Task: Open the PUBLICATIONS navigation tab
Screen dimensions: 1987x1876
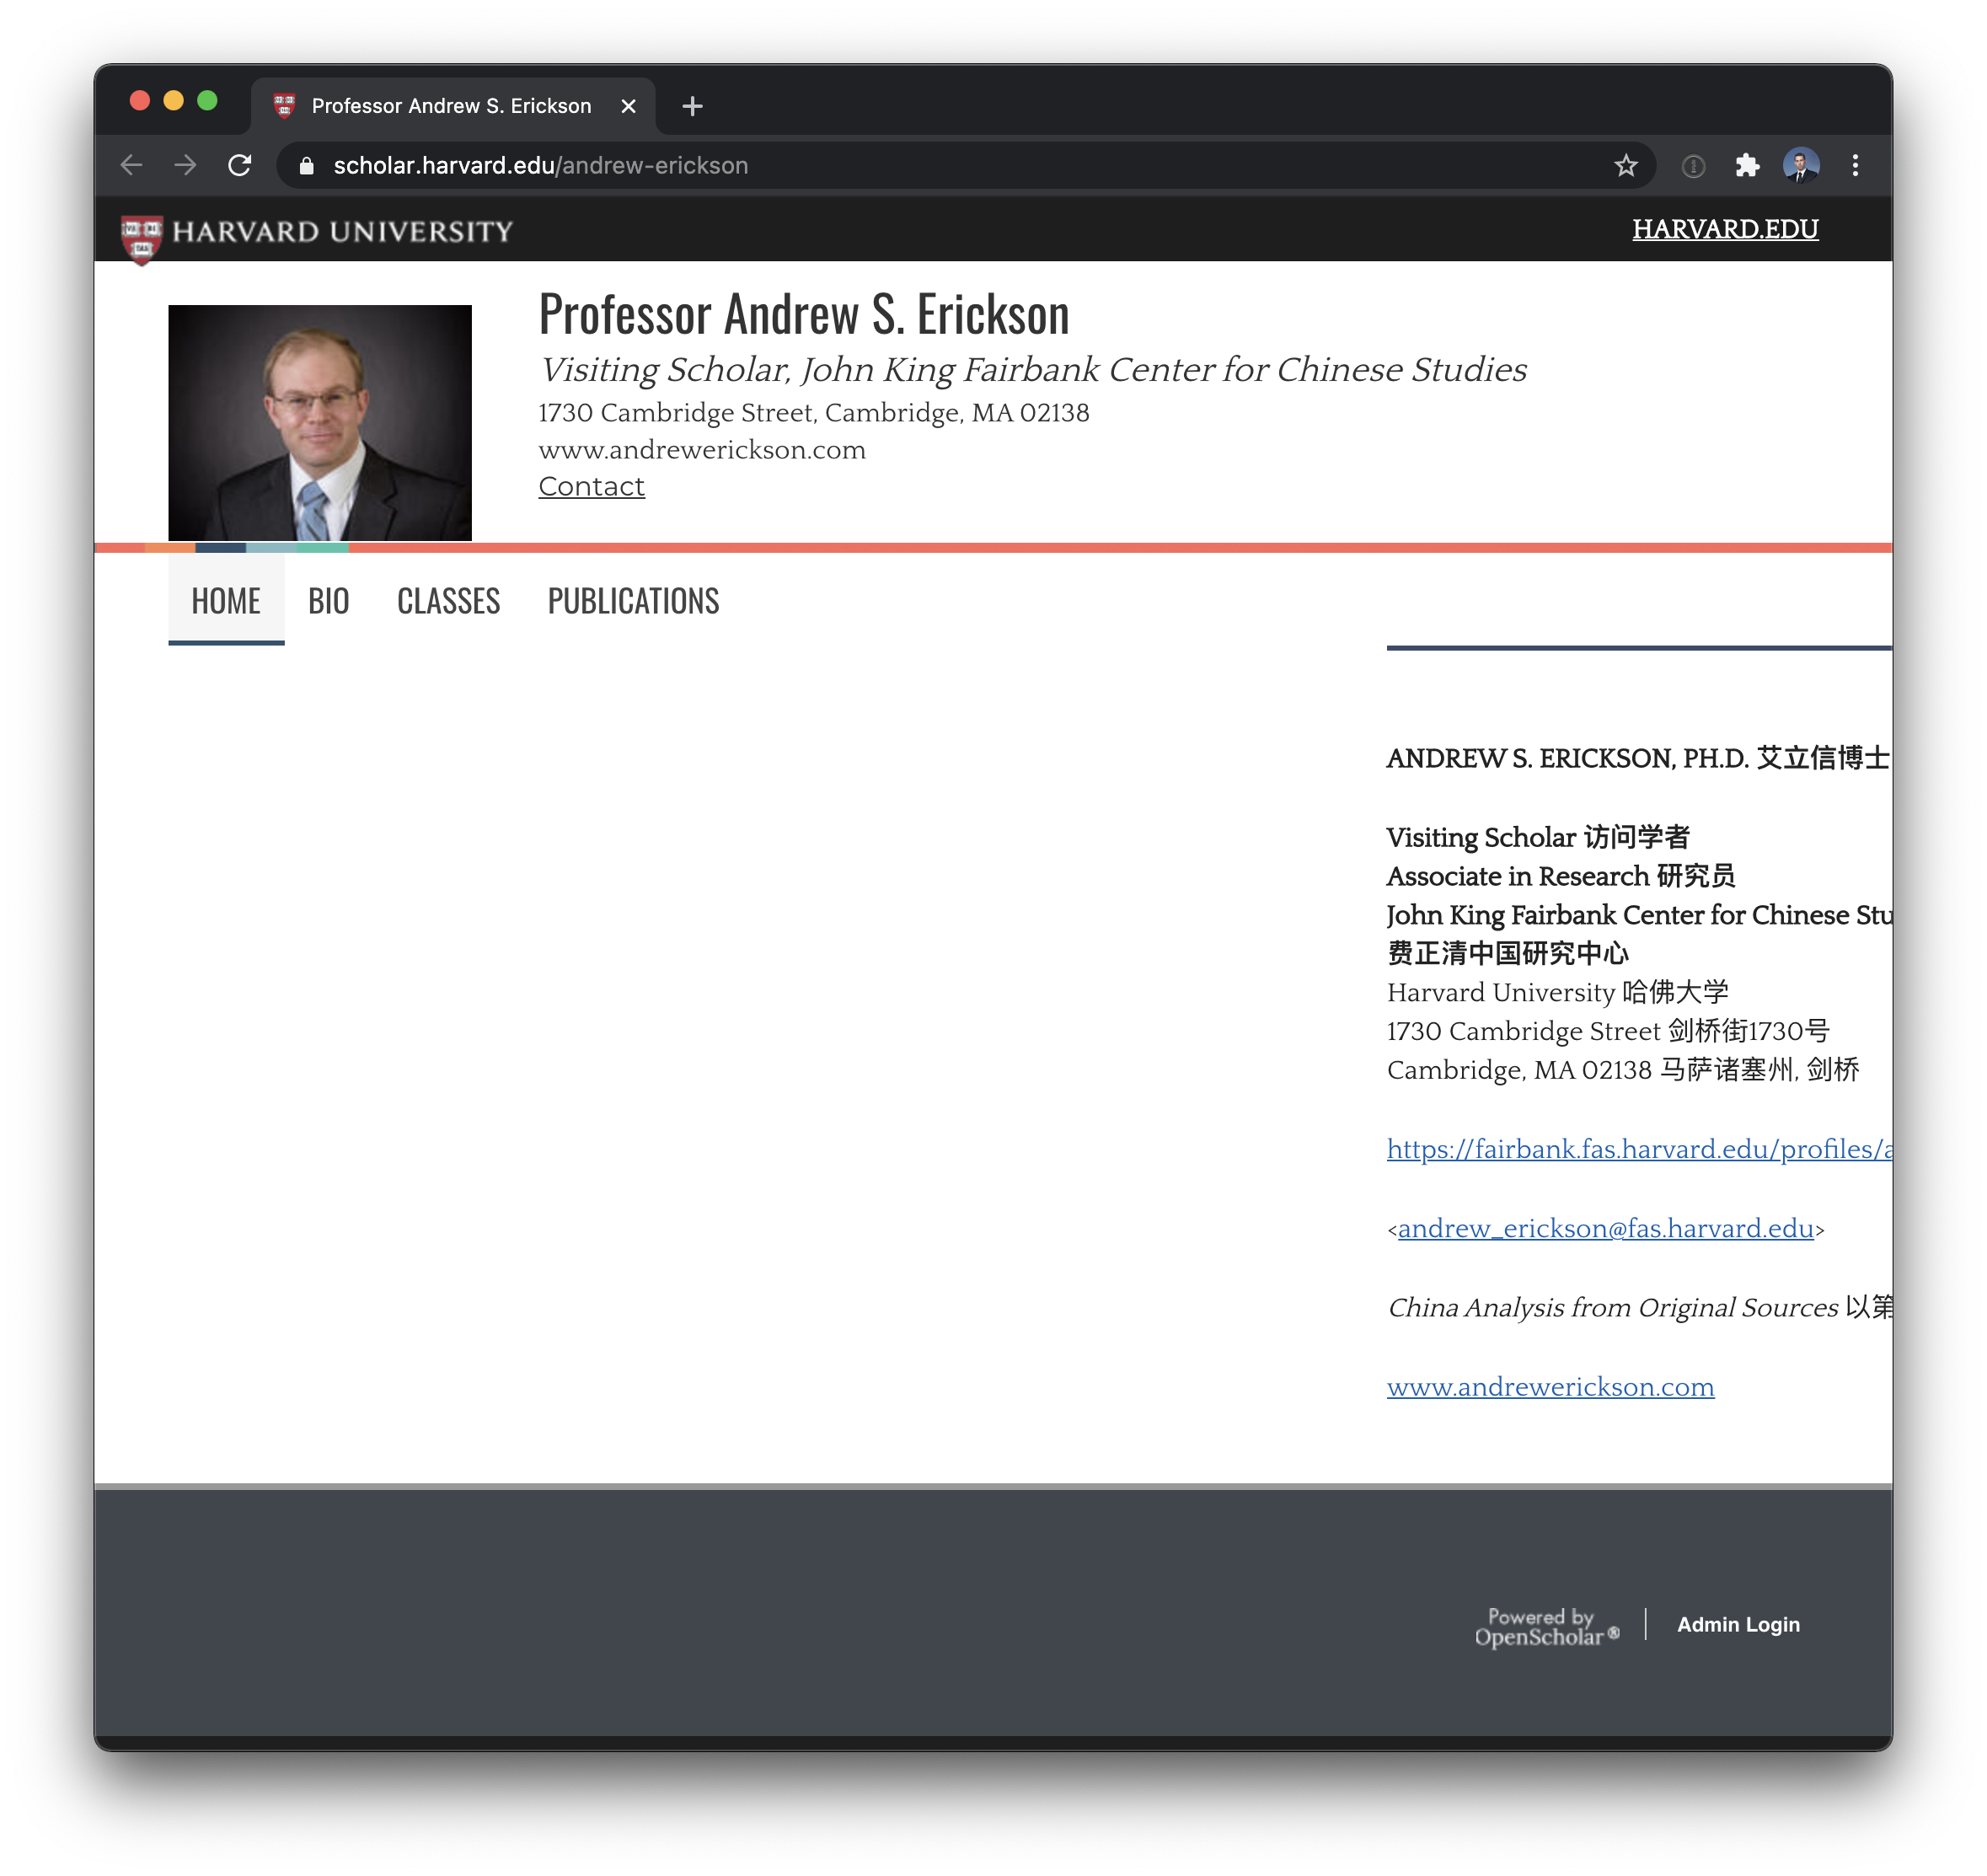Action: (x=633, y=600)
